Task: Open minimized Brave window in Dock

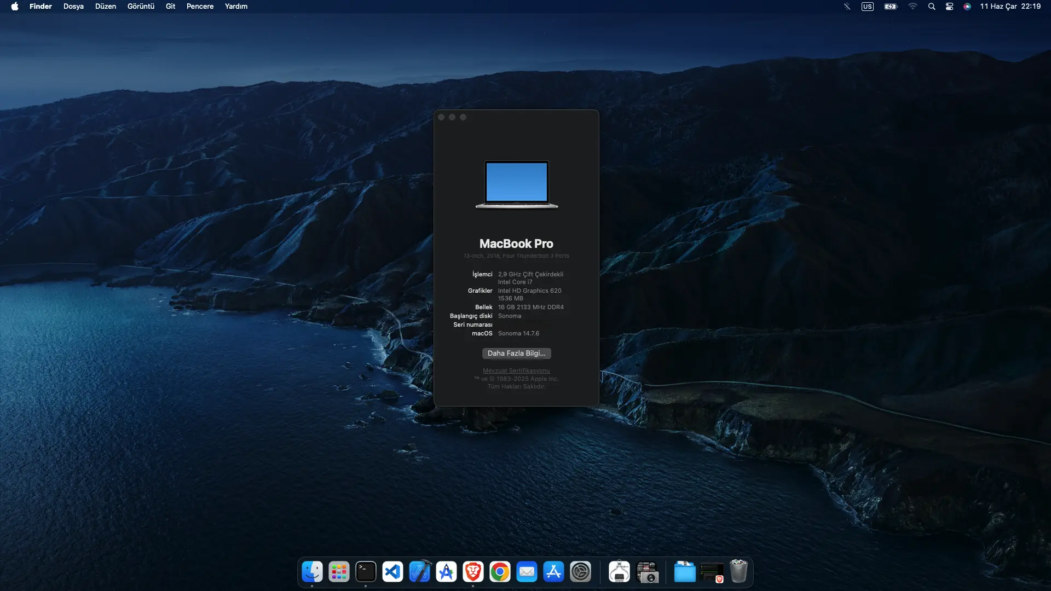Action: pyautogui.click(x=712, y=572)
